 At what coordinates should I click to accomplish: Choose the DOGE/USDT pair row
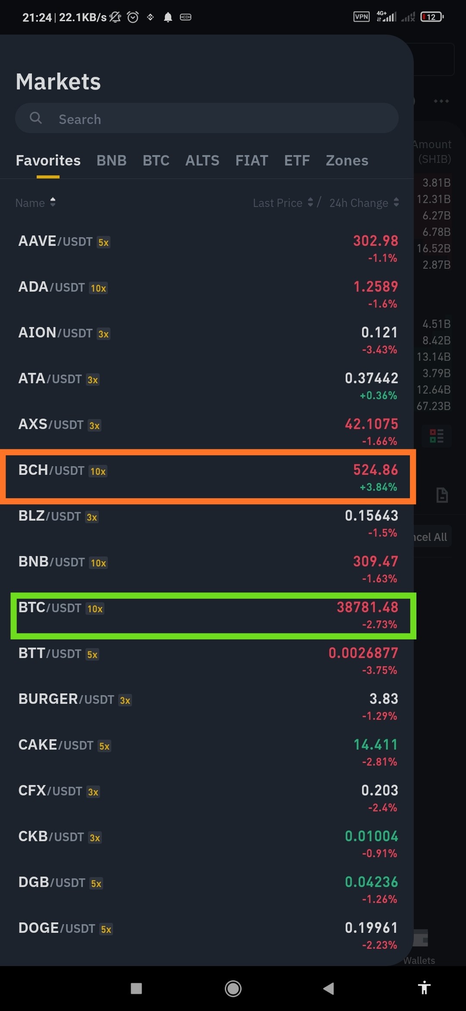tap(207, 936)
